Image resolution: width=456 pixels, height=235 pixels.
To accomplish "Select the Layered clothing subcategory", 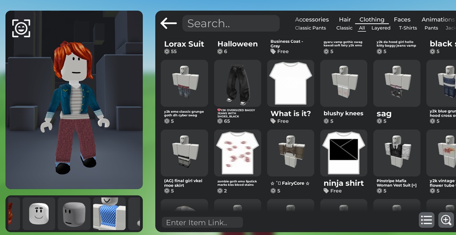I will tap(381, 28).
